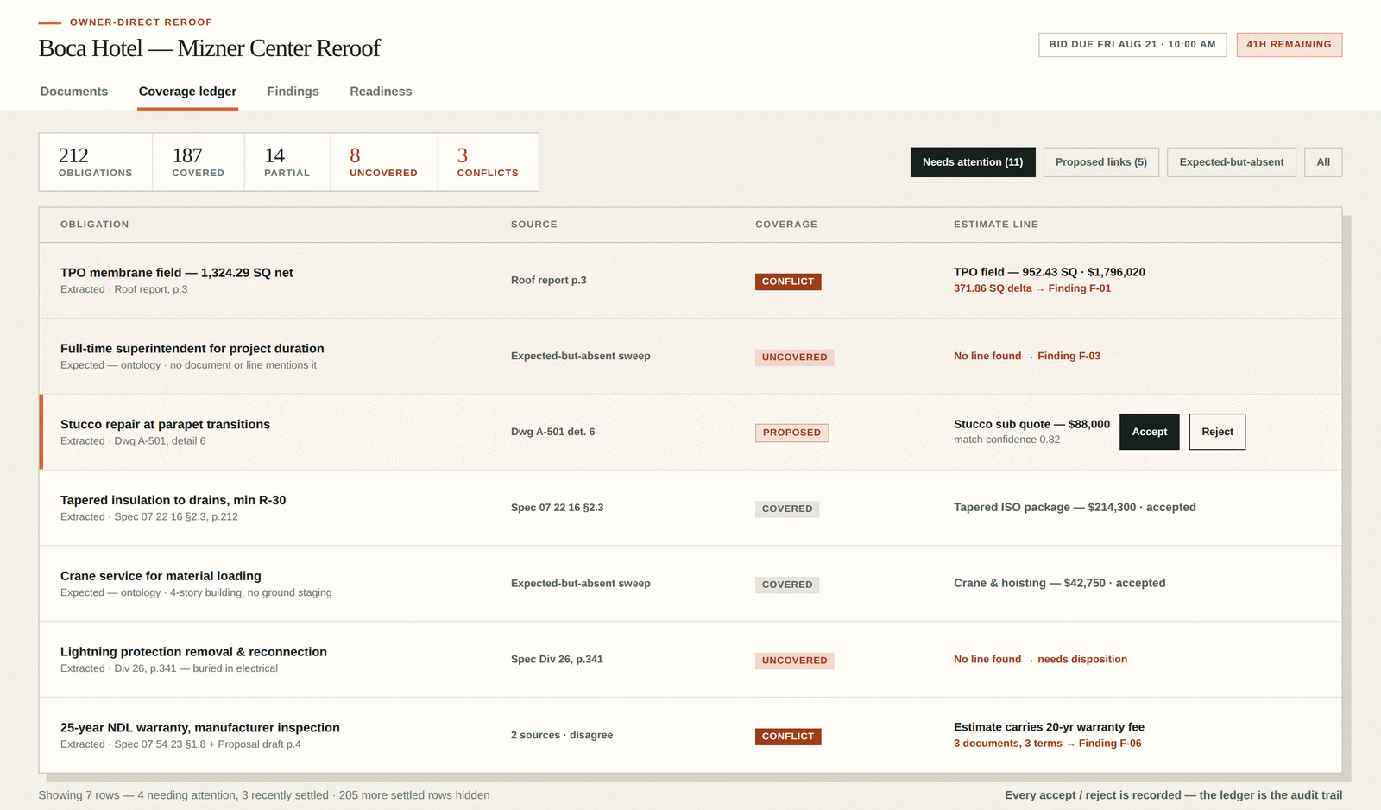
Task: Click COVERED badge on Crane service row
Action: [x=787, y=585]
